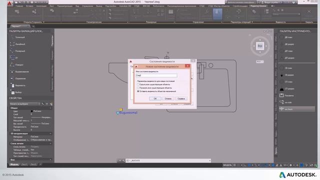Open the МСК coordinate system dropdown

(260, 61)
